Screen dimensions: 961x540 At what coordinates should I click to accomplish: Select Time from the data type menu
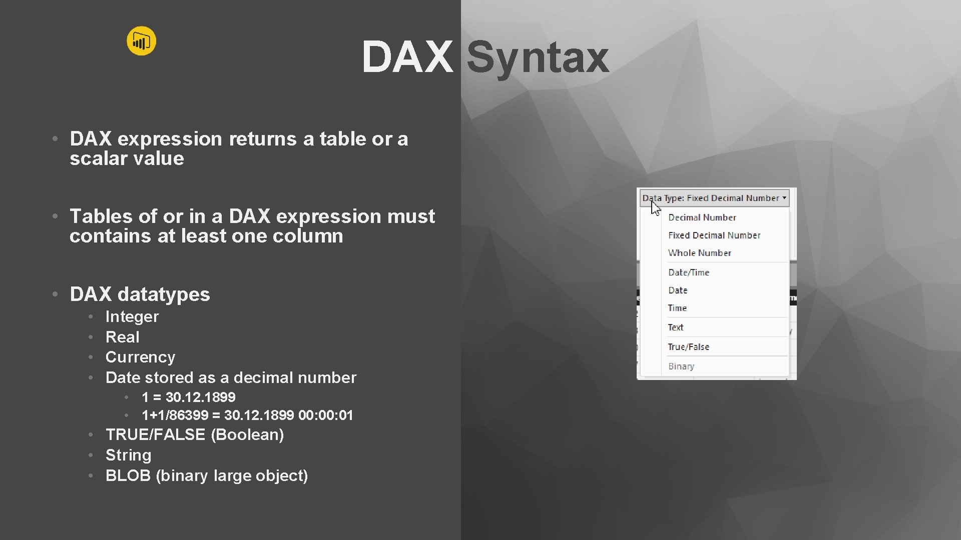(x=677, y=308)
